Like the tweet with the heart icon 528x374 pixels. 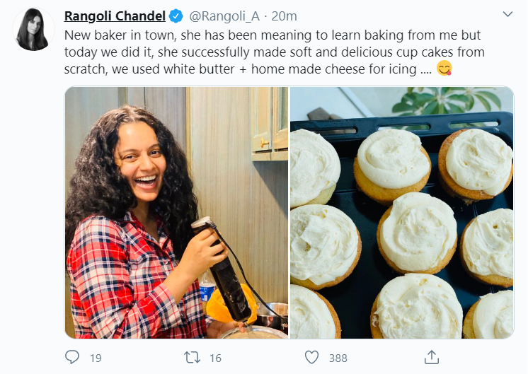tap(311, 357)
